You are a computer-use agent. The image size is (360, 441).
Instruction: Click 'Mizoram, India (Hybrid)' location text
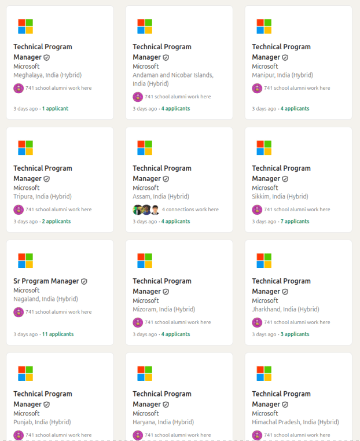pyautogui.click(x=164, y=310)
